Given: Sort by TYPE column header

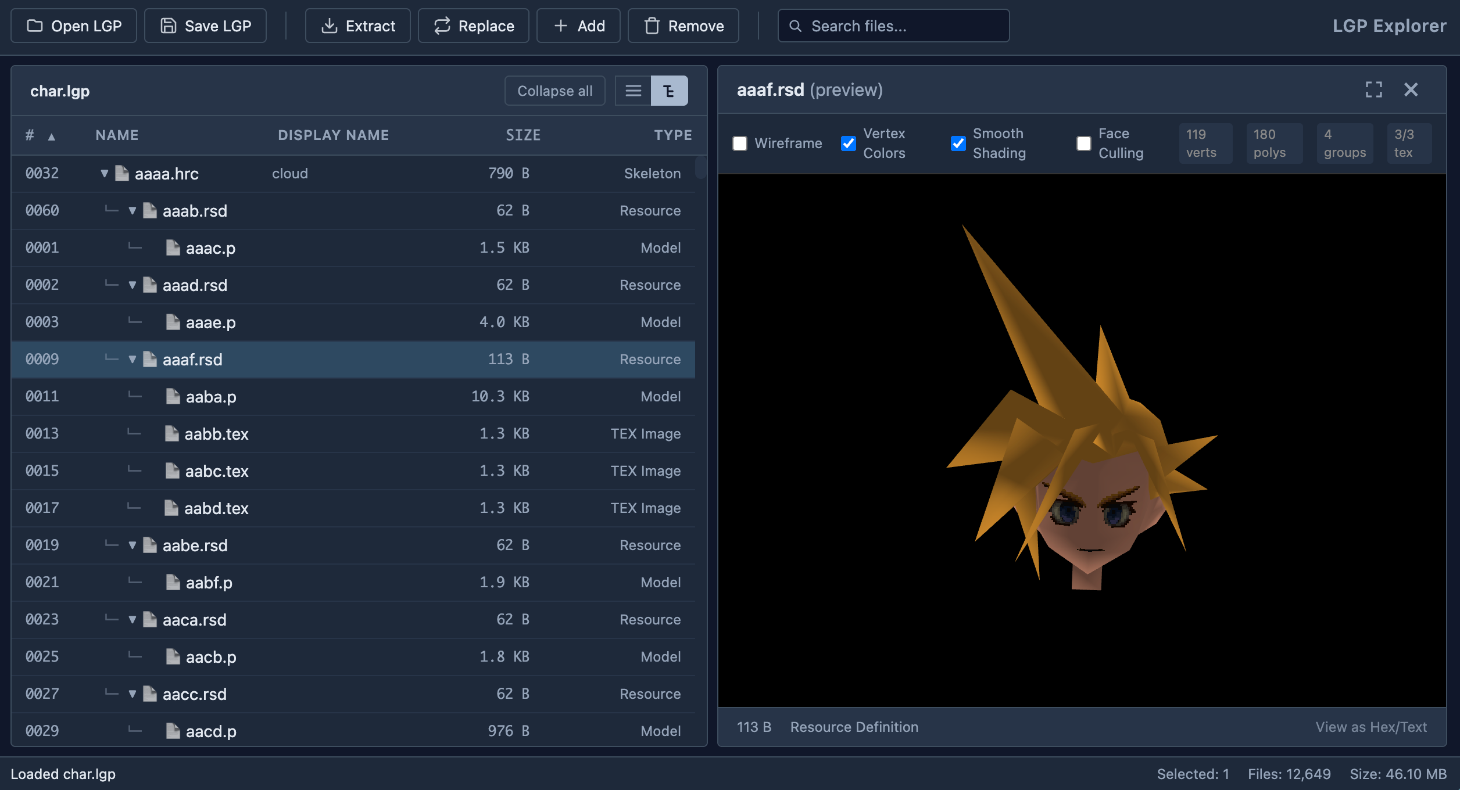Looking at the screenshot, I should tap(673, 135).
